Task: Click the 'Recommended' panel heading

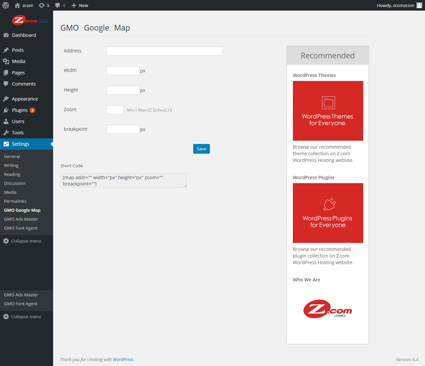Action: tap(328, 55)
